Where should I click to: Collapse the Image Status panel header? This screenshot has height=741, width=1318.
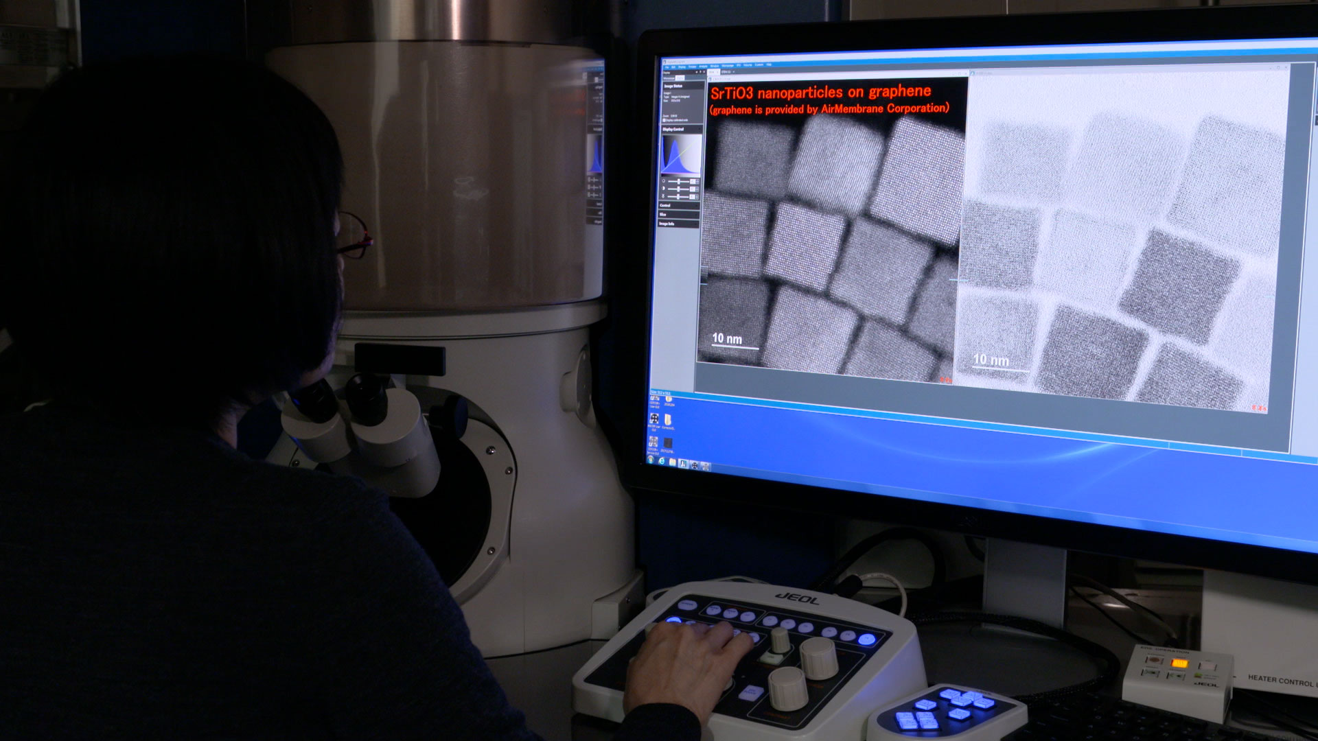pos(682,86)
